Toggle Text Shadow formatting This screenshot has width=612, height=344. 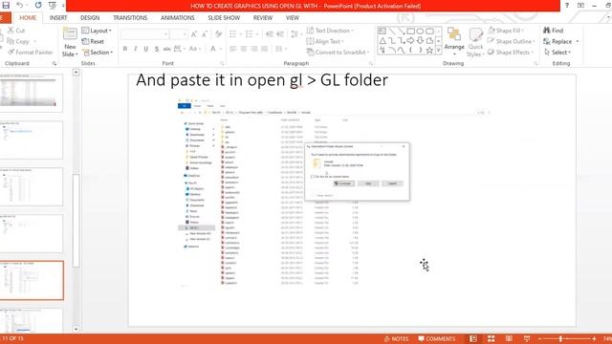157,49
